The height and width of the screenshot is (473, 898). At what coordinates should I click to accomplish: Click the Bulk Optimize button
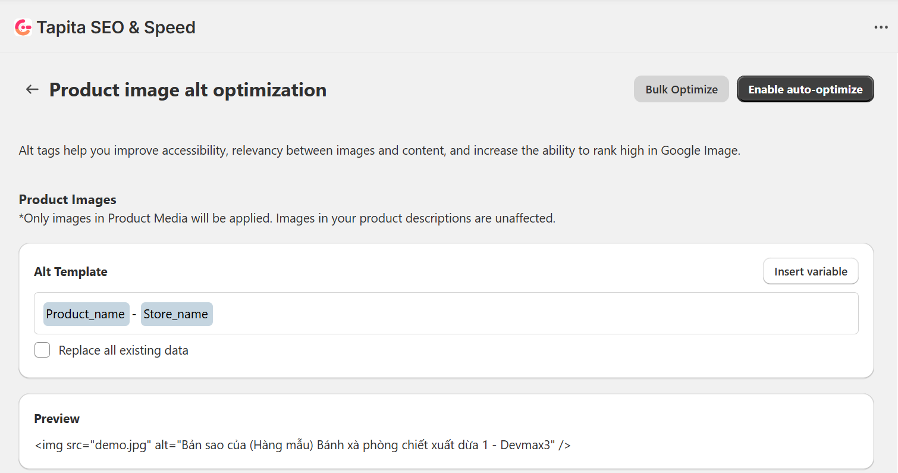(681, 89)
